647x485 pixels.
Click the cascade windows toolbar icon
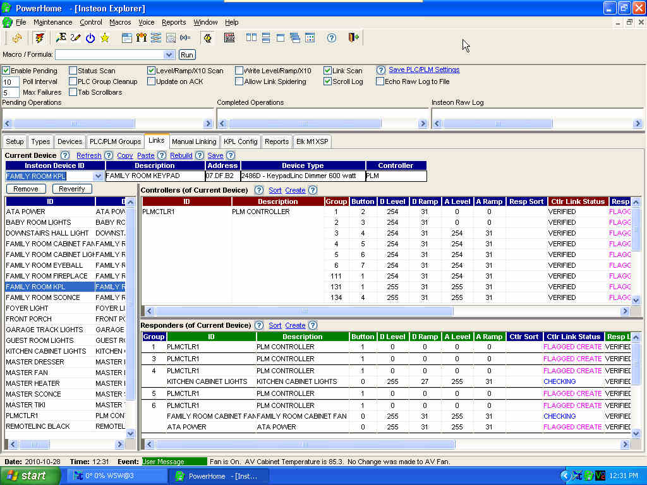(295, 38)
